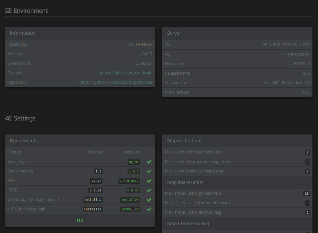The height and width of the screenshot is (233, 318).
Task: Click the green checkmark in PHP row
Action: click(x=149, y=181)
